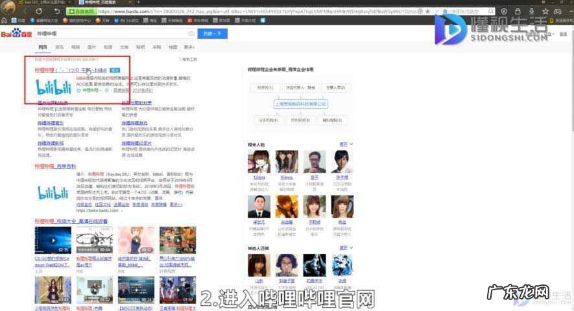This screenshot has height=311, width=574.
Task: Switch to the 图片 search tab
Action: tap(91, 47)
